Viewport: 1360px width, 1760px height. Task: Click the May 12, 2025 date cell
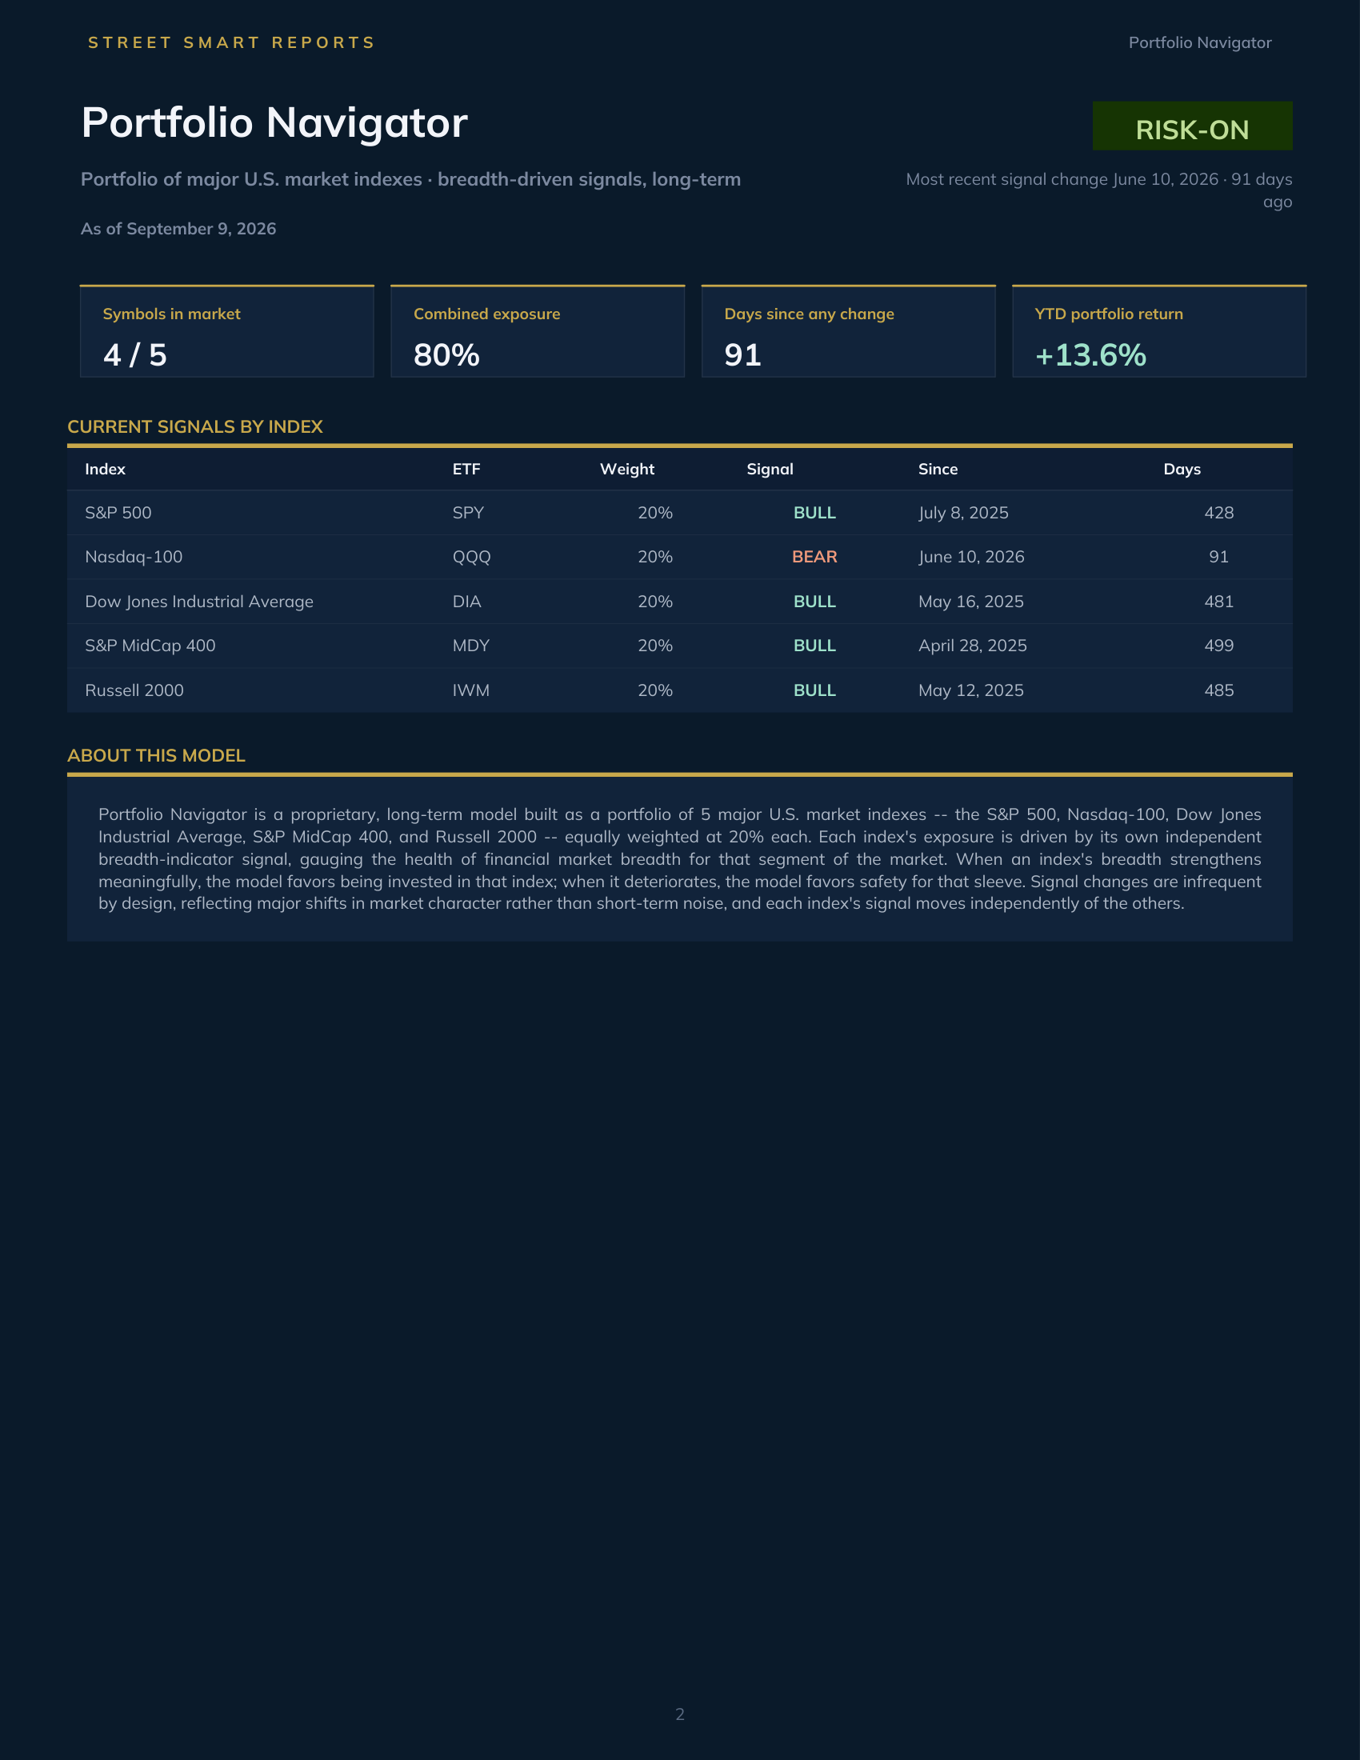click(x=971, y=690)
